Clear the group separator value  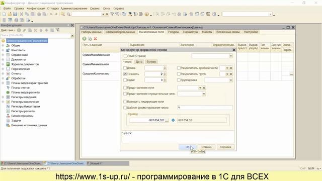pyautogui.click(x=231, y=74)
